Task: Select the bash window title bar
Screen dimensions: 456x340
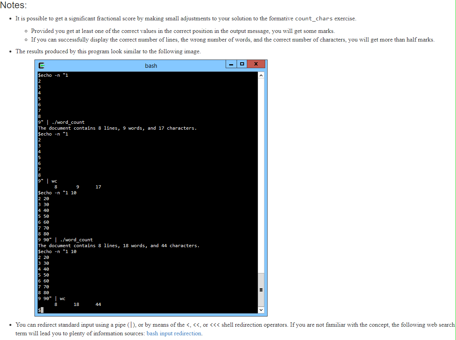Action: click(x=151, y=65)
